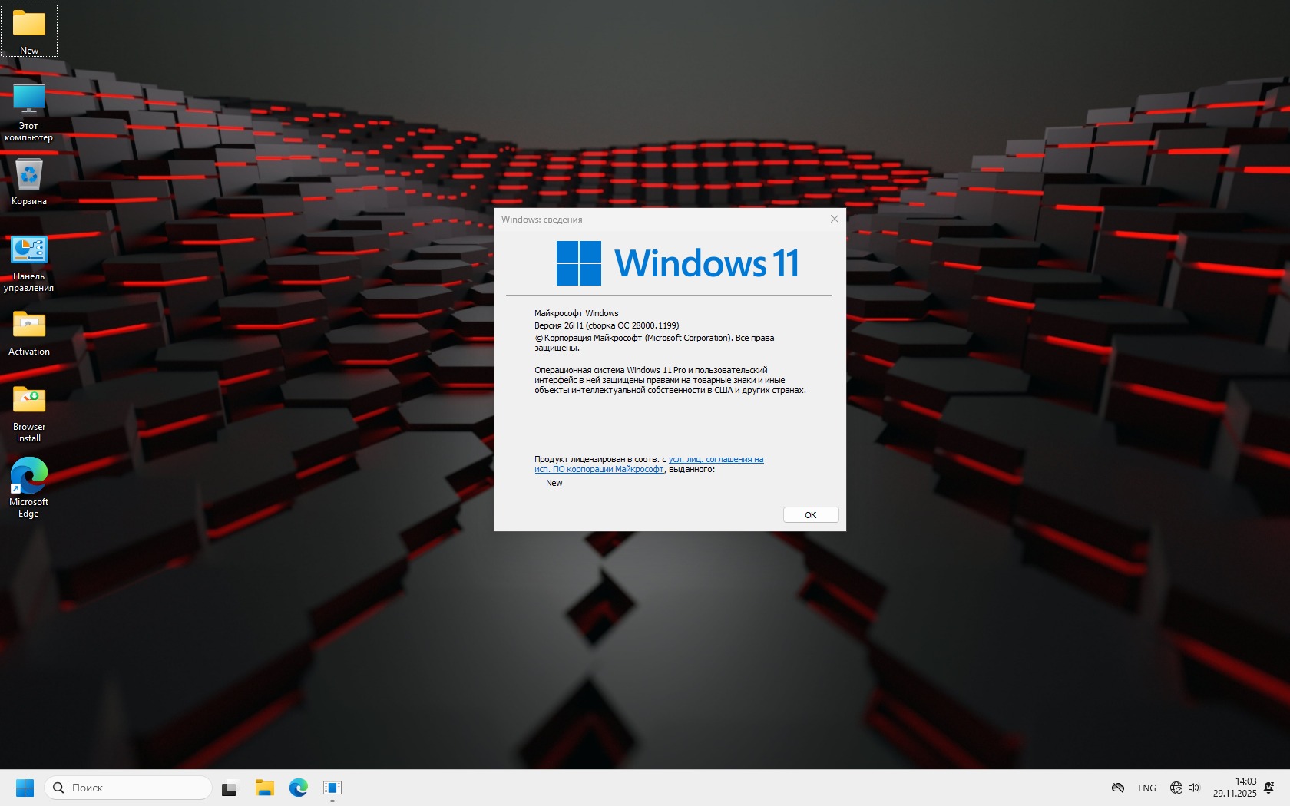Open the clock and date flyout
Image resolution: width=1290 pixels, height=806 pixels.
[x=1235, y=788]
